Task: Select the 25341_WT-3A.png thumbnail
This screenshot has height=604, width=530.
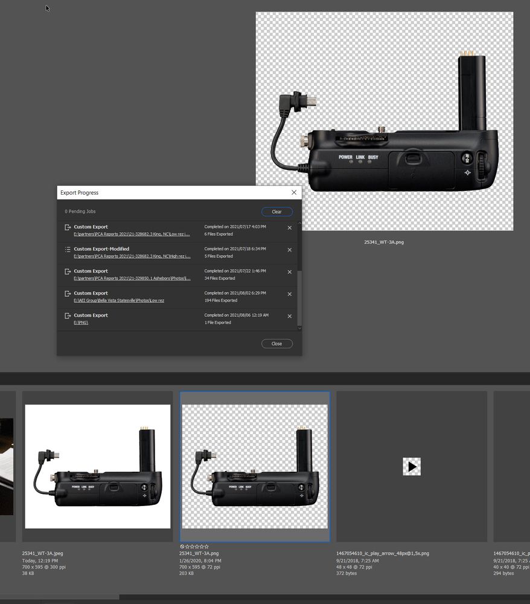Action: (x=255, y=467)
